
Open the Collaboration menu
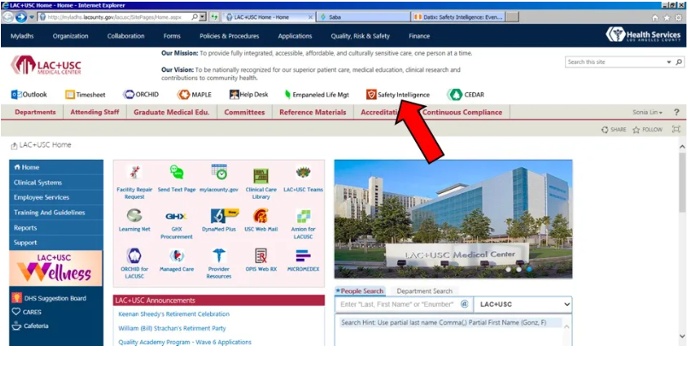(x=126, y=36)
